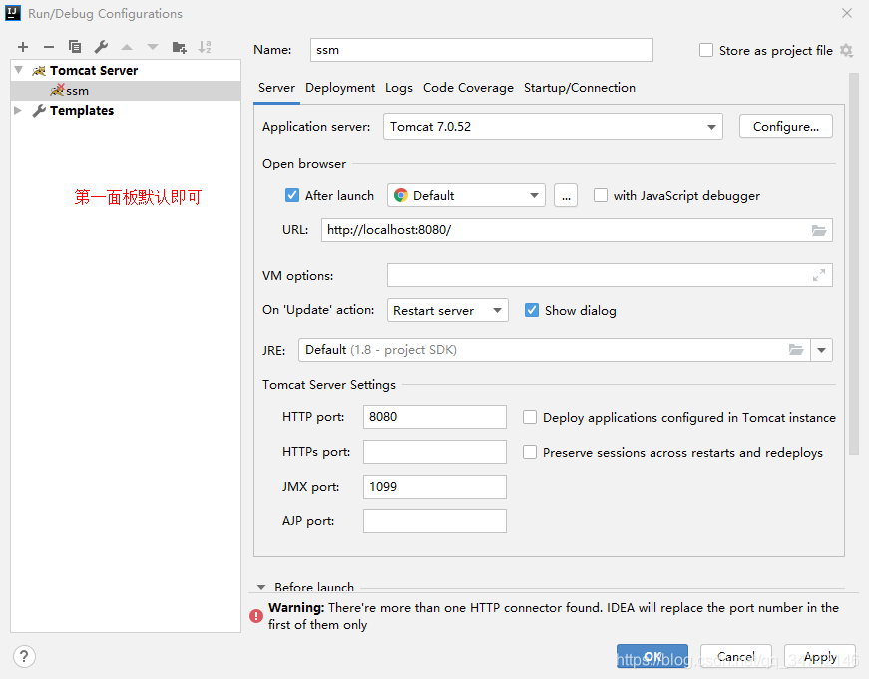869x679 pixels.
Task: Click the IntelliJ IDEA logo in the title bar
Action: point(13,13)
